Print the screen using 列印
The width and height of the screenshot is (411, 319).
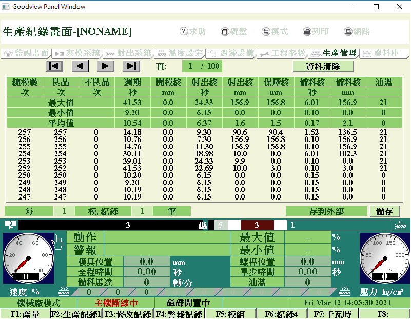(316, 31)
